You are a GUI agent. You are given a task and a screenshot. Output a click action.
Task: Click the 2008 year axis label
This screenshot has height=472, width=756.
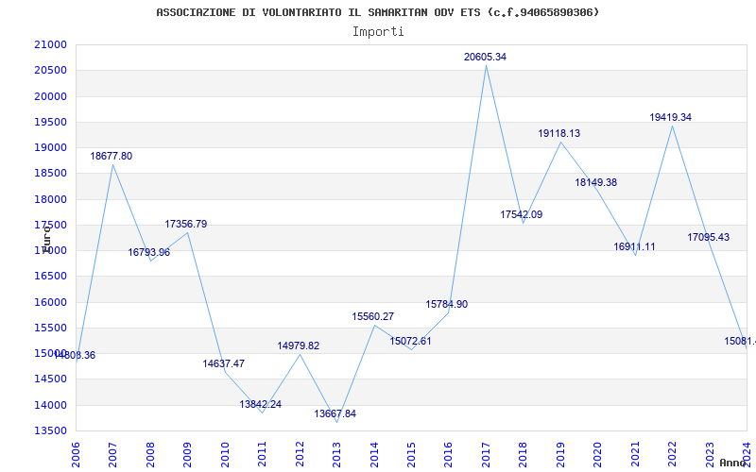(150, 454)
